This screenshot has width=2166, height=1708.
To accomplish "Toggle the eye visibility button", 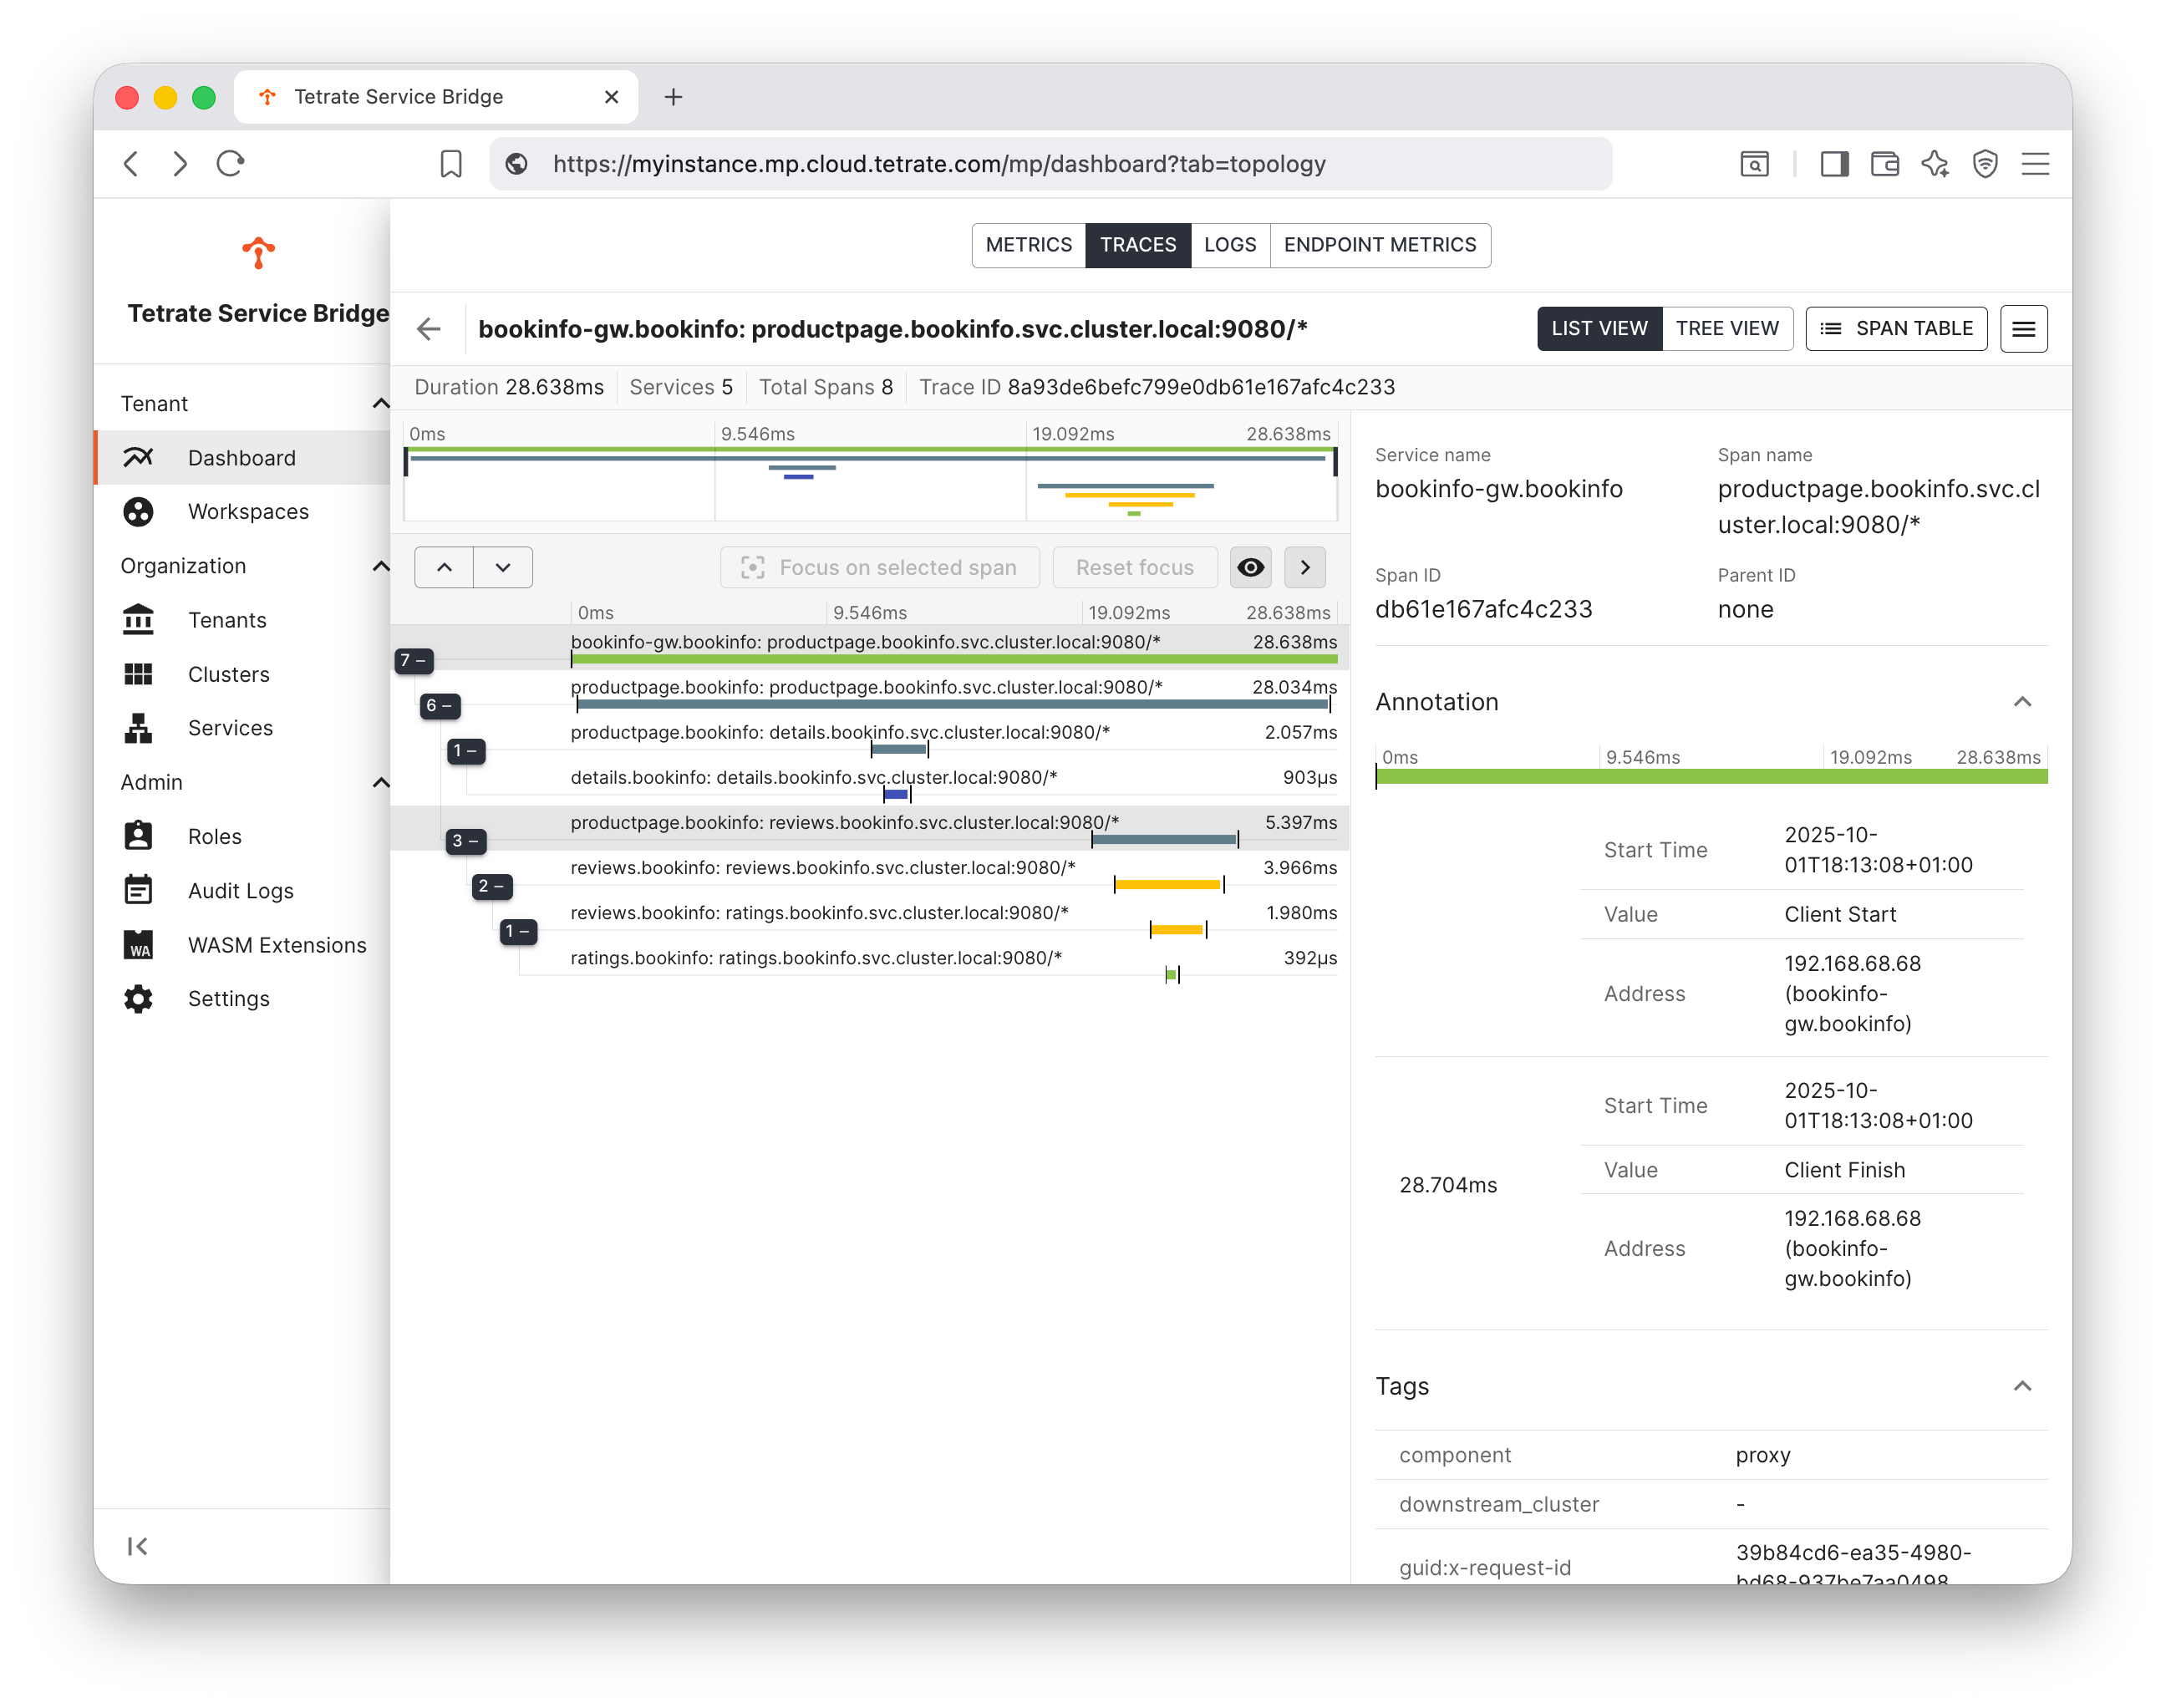I will point(1250,567).
